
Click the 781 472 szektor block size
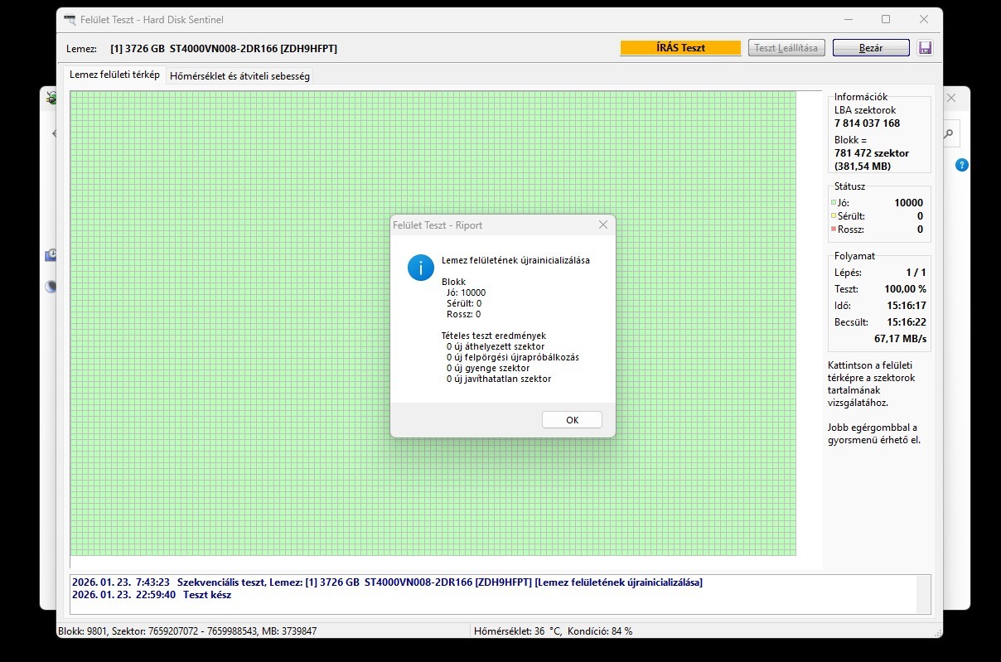pyautogui.click(x=872, y=153)
